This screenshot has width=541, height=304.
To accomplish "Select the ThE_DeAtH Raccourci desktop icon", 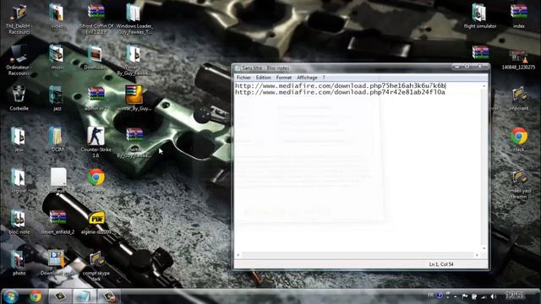I will [x=19, y=19].
